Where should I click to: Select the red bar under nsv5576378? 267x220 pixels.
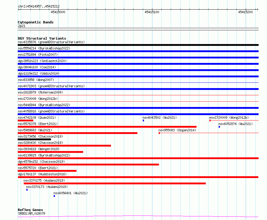click(x=107, y=127)
